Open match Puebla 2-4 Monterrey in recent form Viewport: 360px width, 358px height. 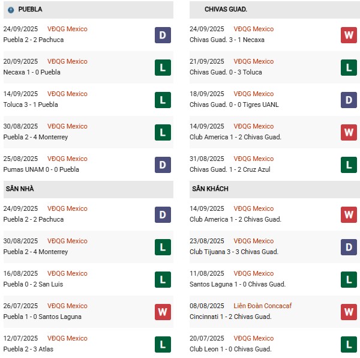coord(35,137)
